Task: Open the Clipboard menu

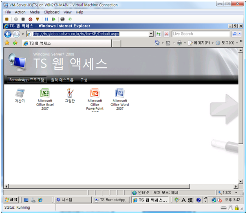Action: tap(51, 12)
